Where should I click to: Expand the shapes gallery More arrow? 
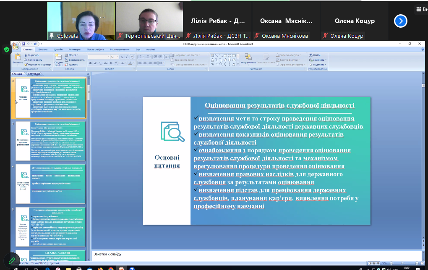238,64
